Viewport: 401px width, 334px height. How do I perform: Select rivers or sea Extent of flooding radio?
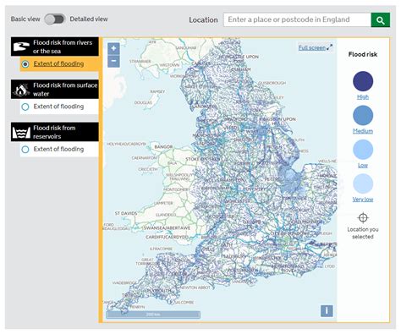25,64
